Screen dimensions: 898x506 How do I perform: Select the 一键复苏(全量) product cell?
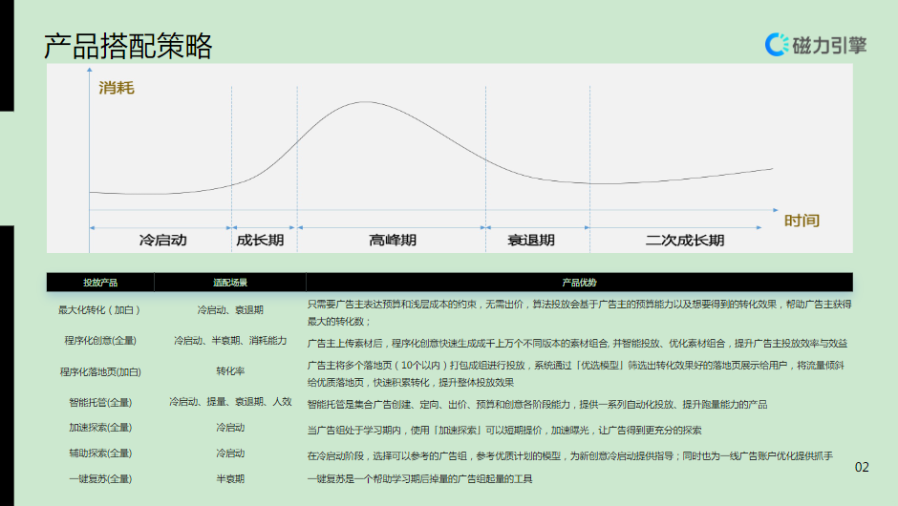point(100,478)
